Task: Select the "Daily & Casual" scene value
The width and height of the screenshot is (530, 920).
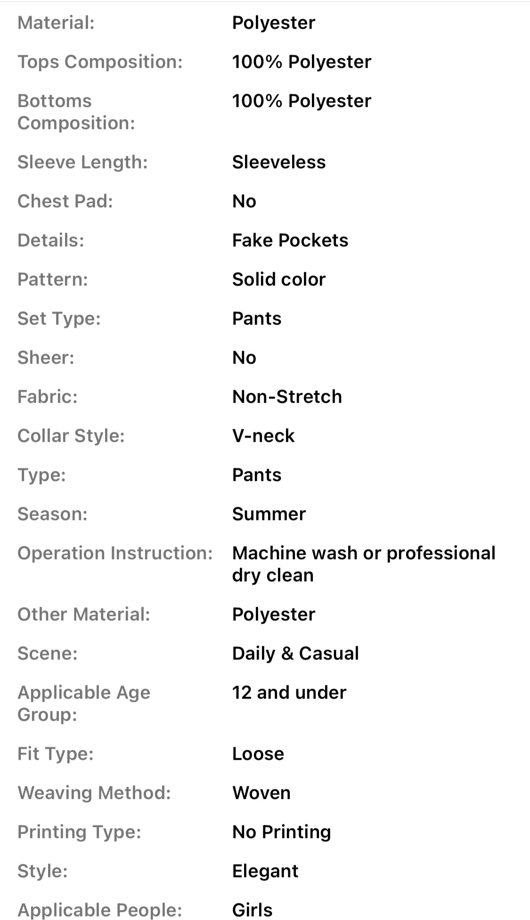Action: pos(295,653)
